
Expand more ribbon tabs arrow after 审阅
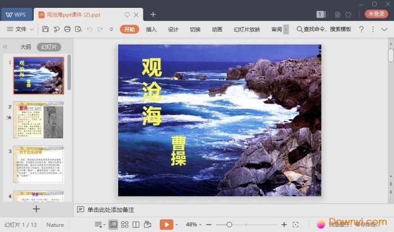(x=286, y=29)
